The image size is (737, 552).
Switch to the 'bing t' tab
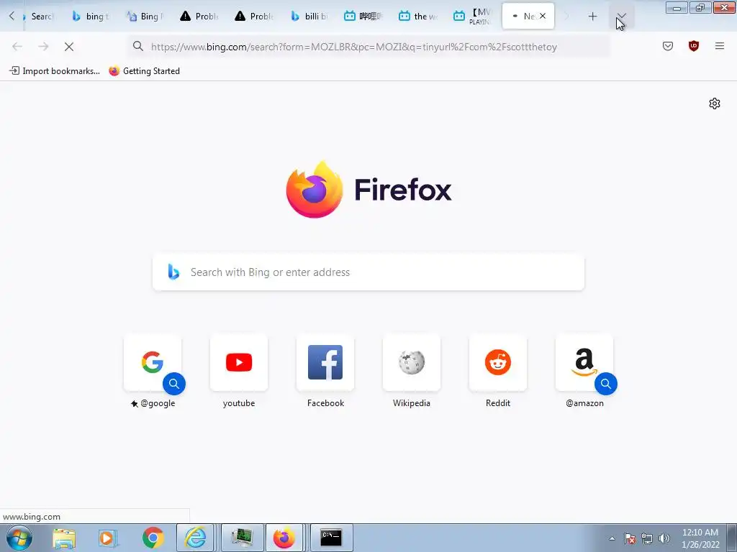click(90, 16)
